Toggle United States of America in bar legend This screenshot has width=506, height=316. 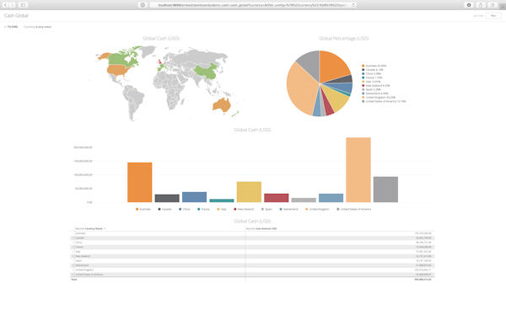[x=354, y=209]
